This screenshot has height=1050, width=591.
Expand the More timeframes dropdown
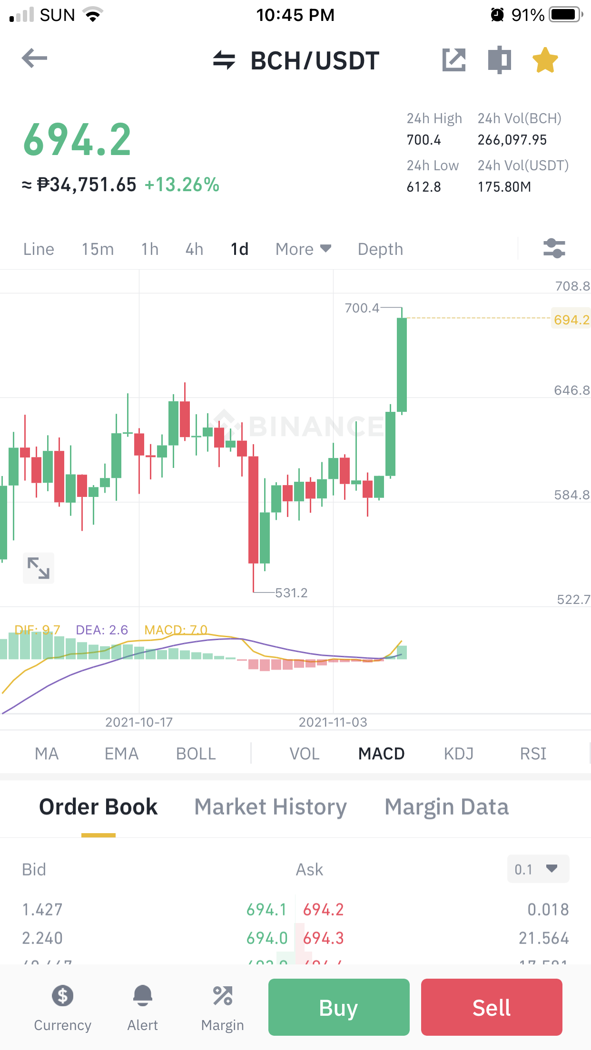tap(303, 249)
